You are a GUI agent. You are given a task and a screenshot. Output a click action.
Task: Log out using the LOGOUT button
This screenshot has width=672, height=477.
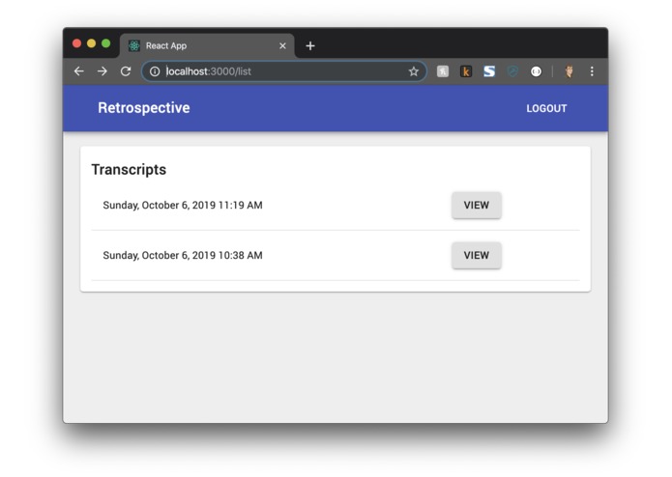[546, 108]
